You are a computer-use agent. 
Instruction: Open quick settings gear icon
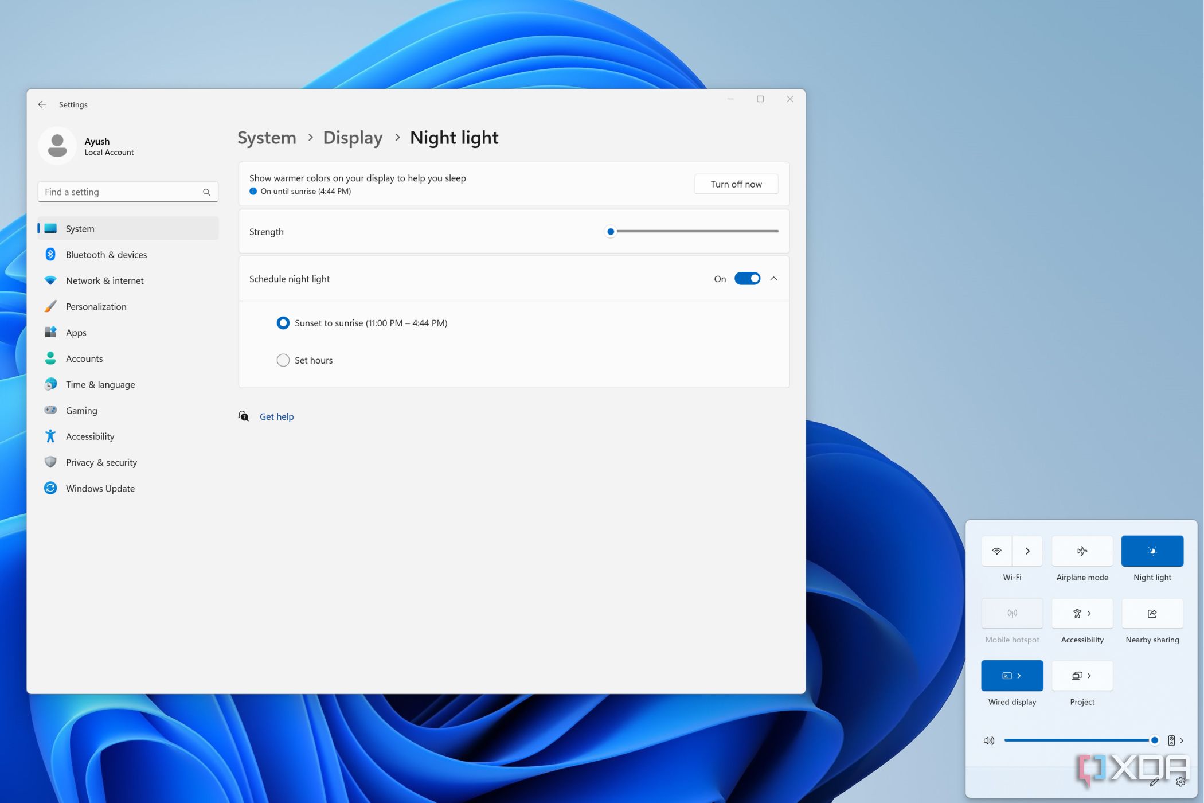click(1180, 781)
